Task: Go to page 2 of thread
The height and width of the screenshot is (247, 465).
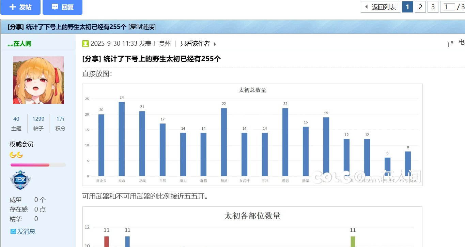Action: (x=420, y=7)
